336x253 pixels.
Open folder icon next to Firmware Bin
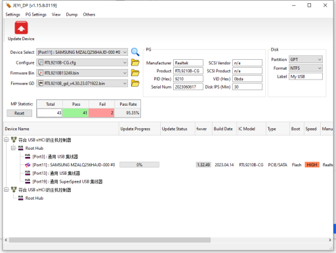[x=135, y=73]
